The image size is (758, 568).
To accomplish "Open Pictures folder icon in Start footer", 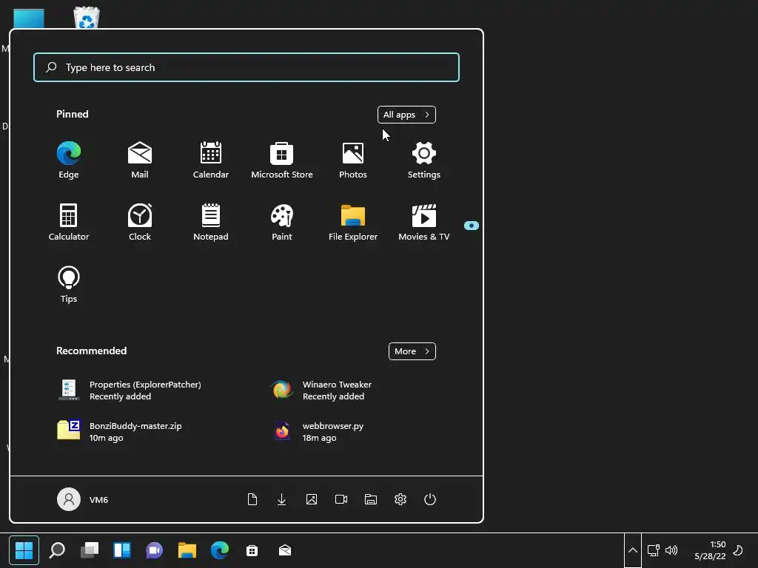I will click(312, 499).
